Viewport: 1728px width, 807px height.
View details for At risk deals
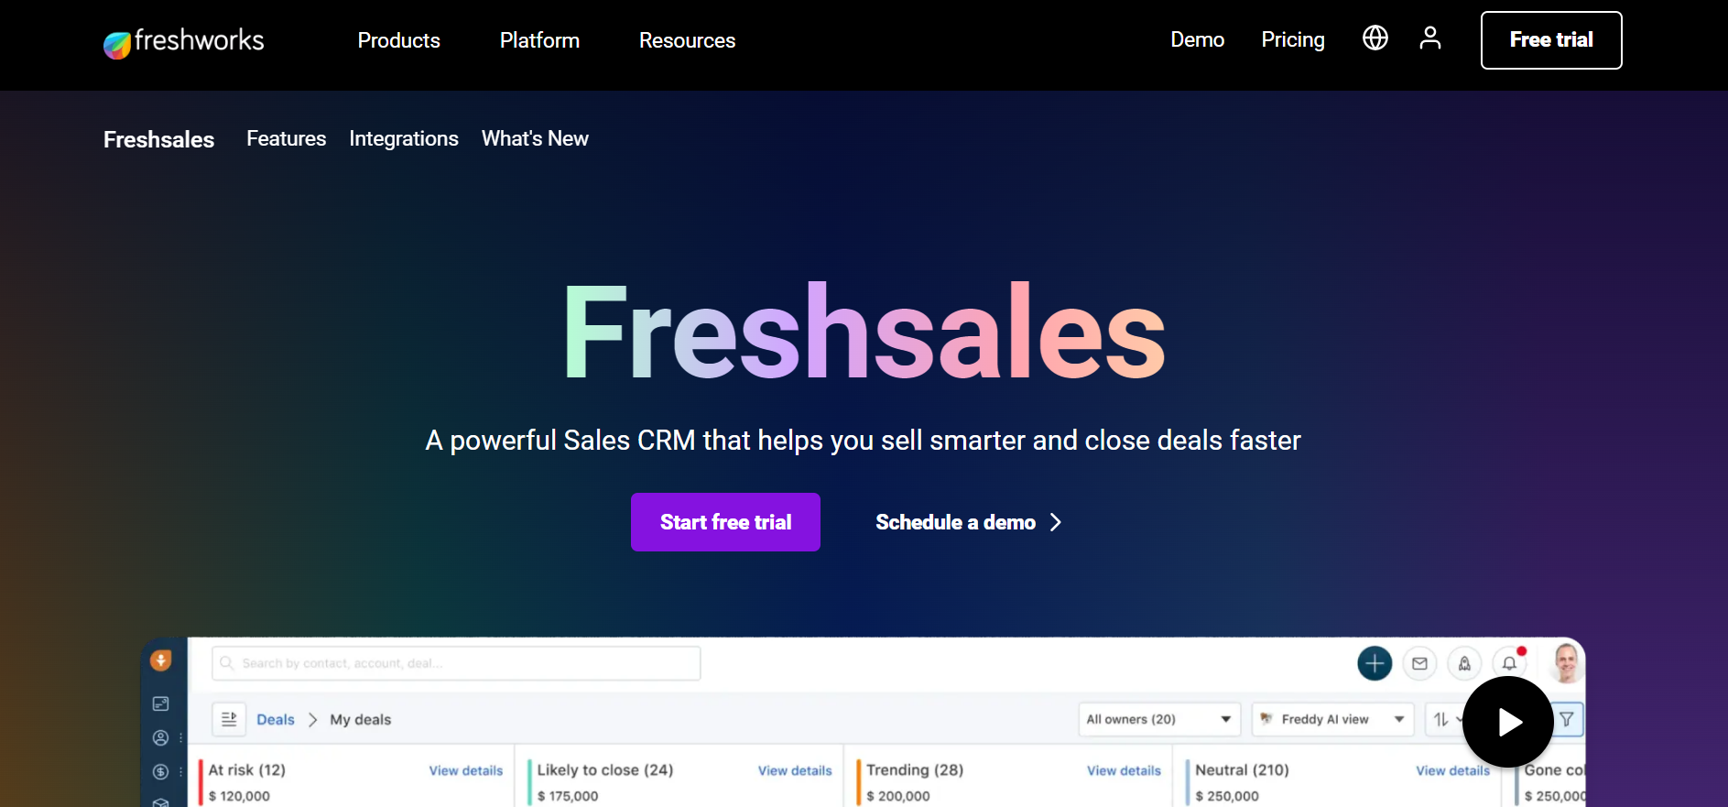465,770
